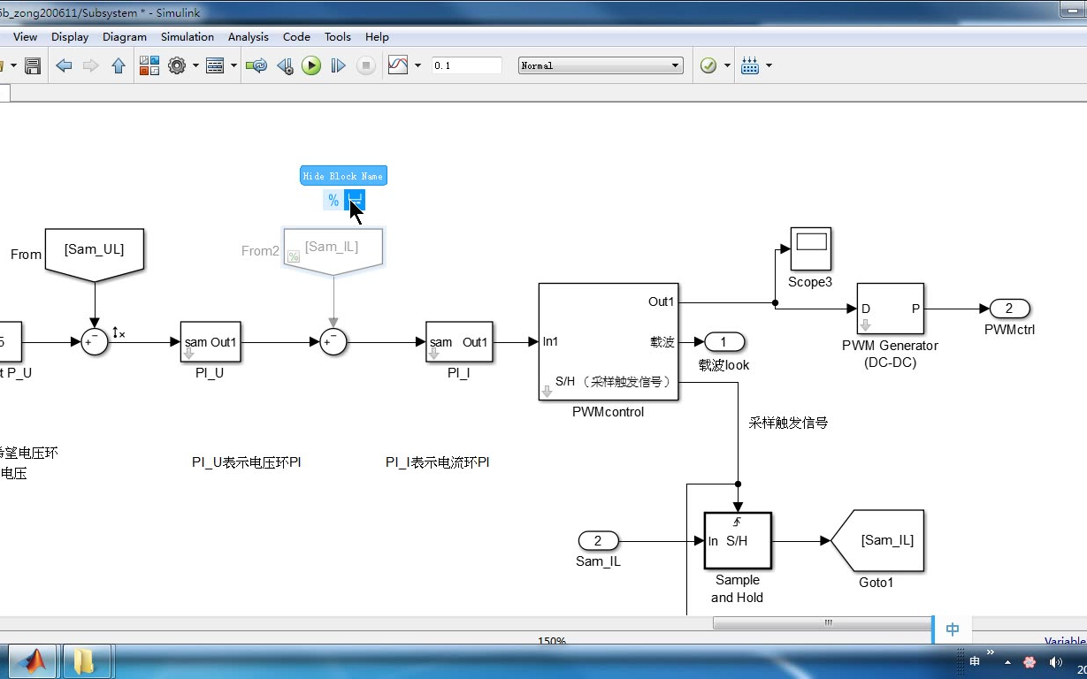Screen dimensions: 1087x679
Task: Click the simulation stop time field
Action: [466, 65]
